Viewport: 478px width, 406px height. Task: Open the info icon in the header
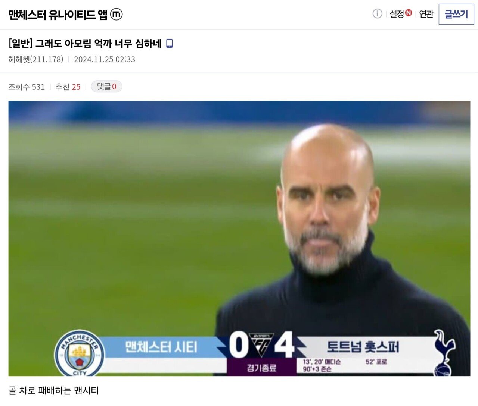point(378,14)
